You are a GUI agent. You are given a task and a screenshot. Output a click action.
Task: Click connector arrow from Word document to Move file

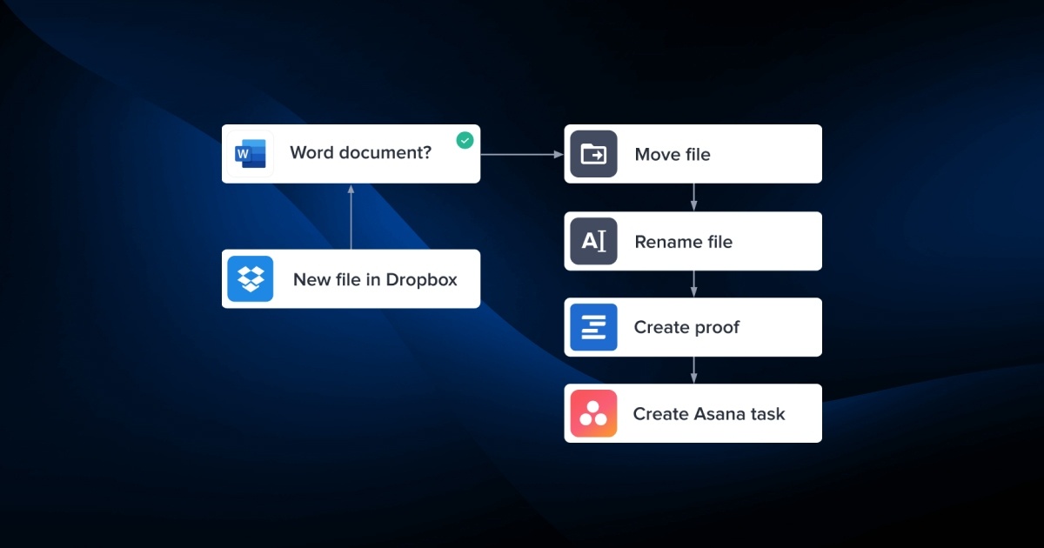click(x=522, y=155)
